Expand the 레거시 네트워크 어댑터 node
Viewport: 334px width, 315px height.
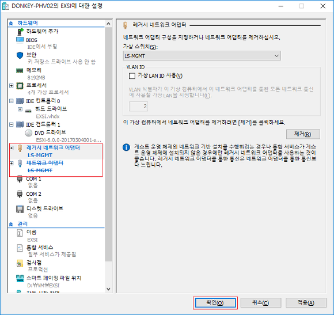coord(12,148)
